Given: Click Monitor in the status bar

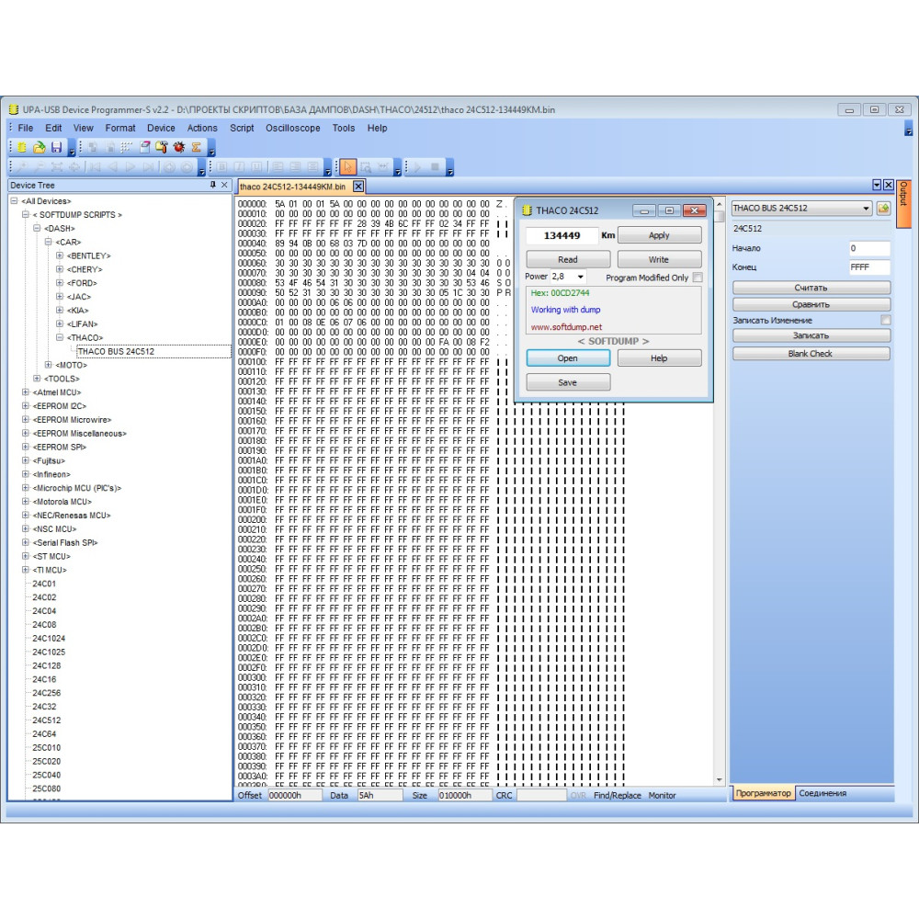Looking at the screenshot, I should (x=663, y=795).
